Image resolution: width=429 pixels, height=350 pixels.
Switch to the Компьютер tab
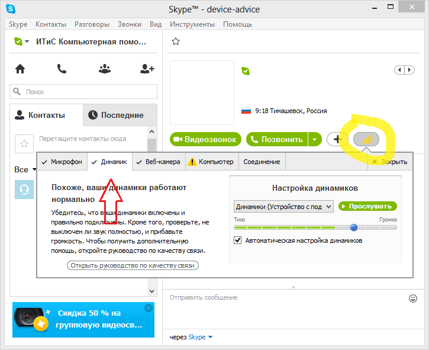[x=212, y=162]
